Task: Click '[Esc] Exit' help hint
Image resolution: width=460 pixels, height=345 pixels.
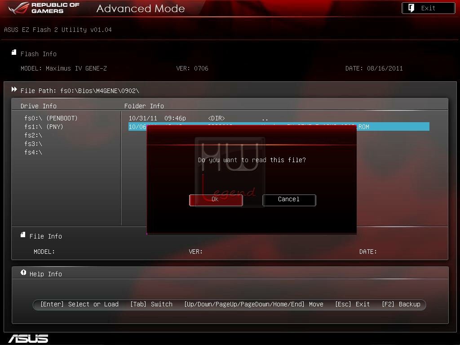Action: (x=352, y=304)
